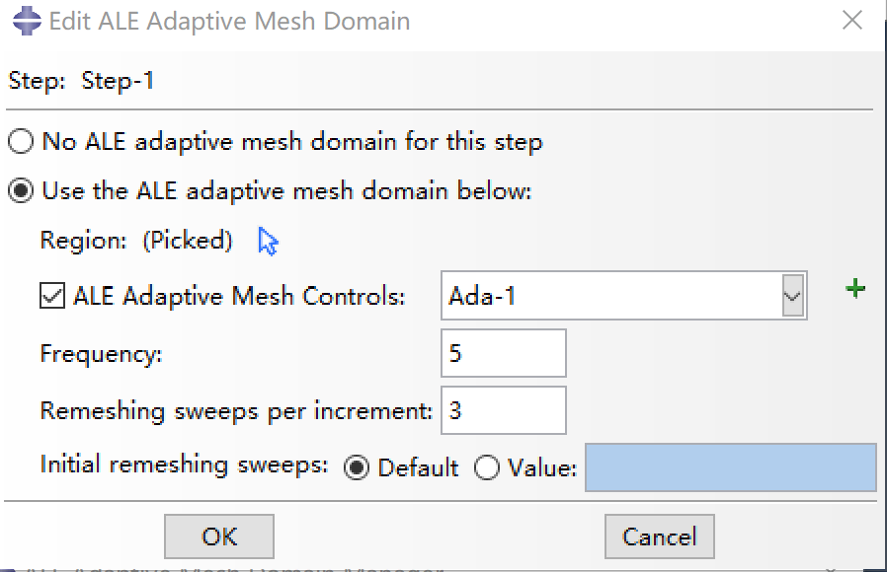Uncheck the ALE Adaptive Mesh Controls checkbox
This screenshot has height=572, width=887.
tap(51, 294)
